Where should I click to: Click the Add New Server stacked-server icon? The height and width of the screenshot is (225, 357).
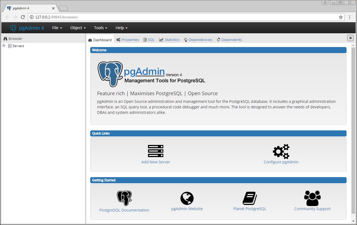pos(156,151)
